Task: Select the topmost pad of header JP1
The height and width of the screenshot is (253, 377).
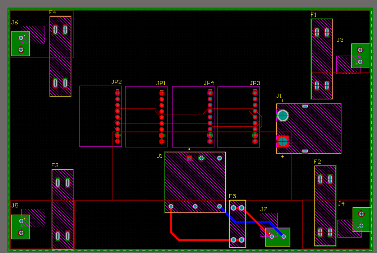Action: point(162,93)
